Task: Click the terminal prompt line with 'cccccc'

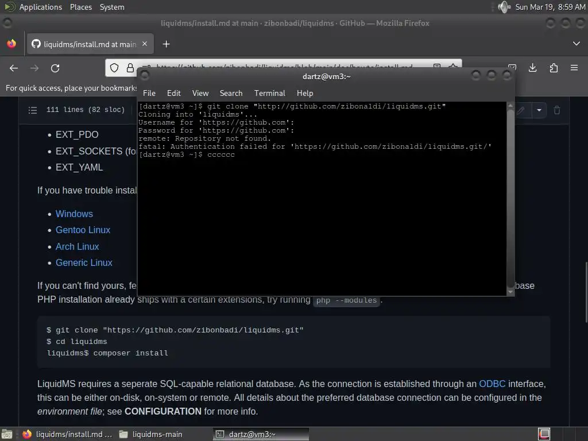Action: [187, 154]
